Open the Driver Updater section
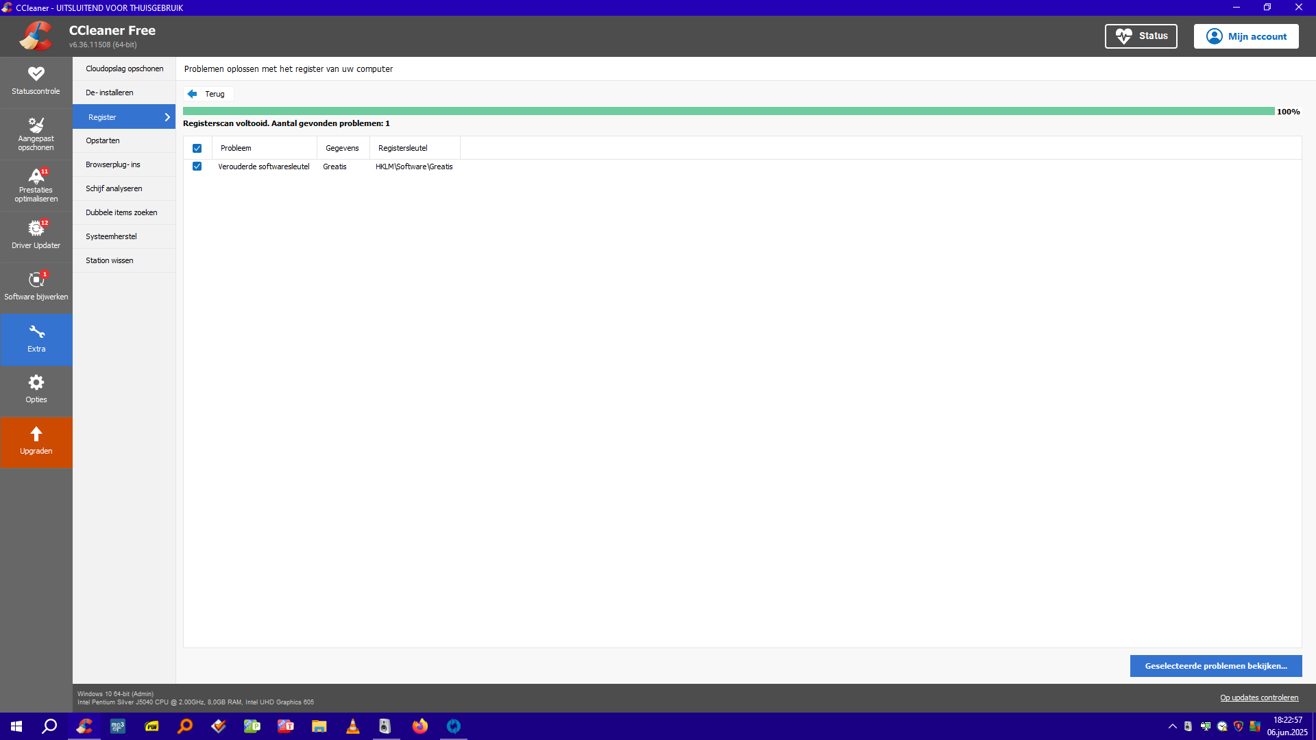The width and height of the screenshot is (1316, 740). click(36, 236)
